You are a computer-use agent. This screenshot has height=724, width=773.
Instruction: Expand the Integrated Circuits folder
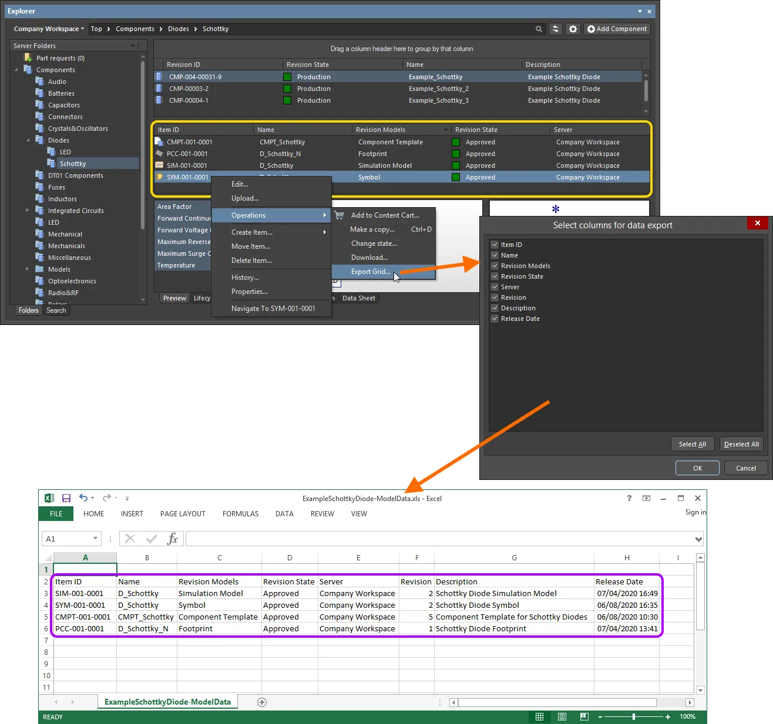coord(28,211)
